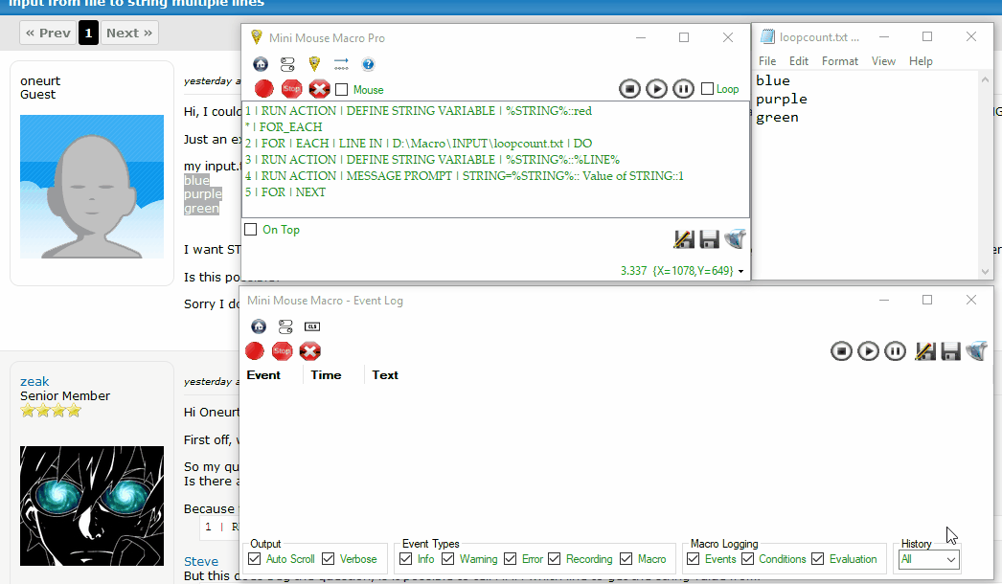Click the pencil disk icon in Event Log

tap(925, 350)
